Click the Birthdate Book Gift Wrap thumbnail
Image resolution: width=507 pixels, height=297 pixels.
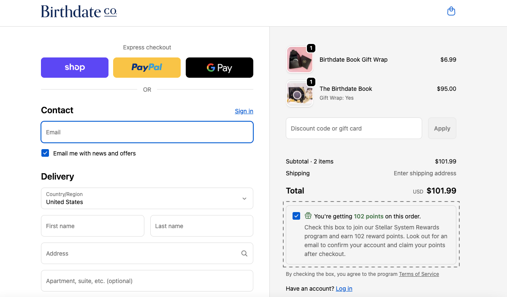300,60
